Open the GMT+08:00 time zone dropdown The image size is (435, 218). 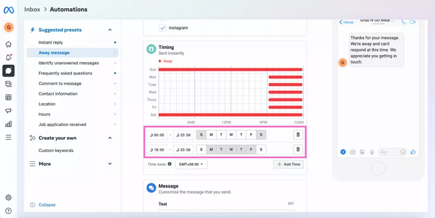[191, 164]
